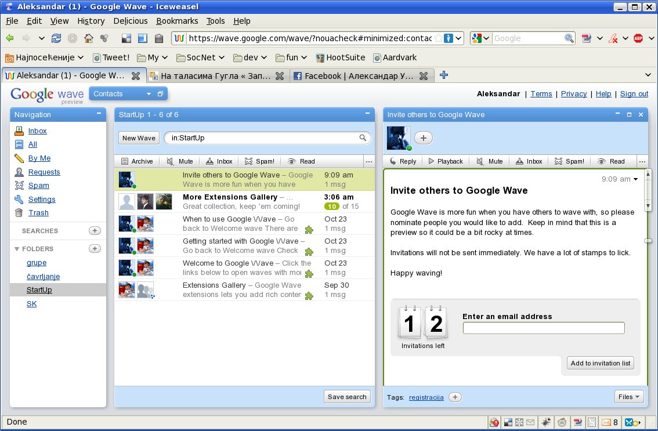Open more actions ellipsis in wave toolbar
Image resolution: width=658 pixels, height=431 pixels.
pyautogui.click(x=642, y=161)
